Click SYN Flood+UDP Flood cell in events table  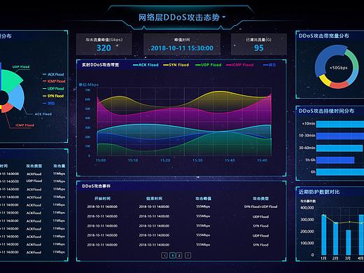(260, 206)
